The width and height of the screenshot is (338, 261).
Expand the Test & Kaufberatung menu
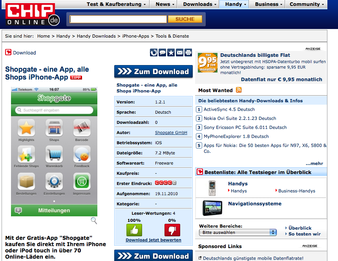tap(116, 4)
